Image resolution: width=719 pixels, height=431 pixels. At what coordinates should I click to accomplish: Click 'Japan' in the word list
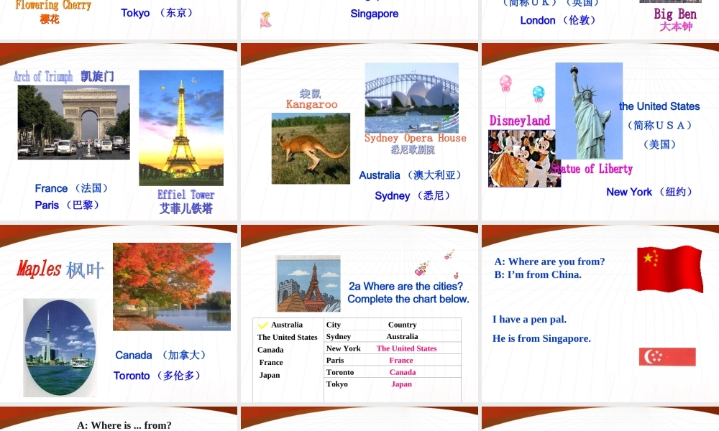point(270,375)
